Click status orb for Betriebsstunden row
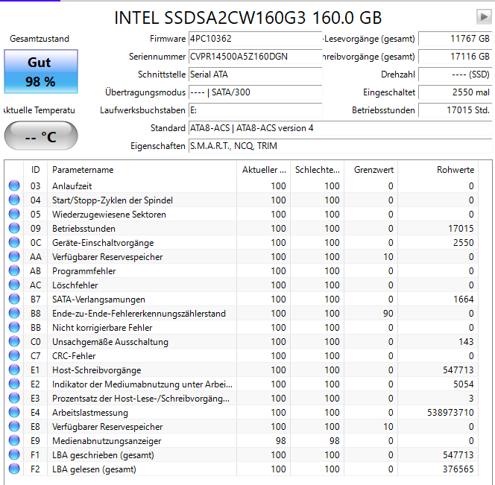 (14, 229)
